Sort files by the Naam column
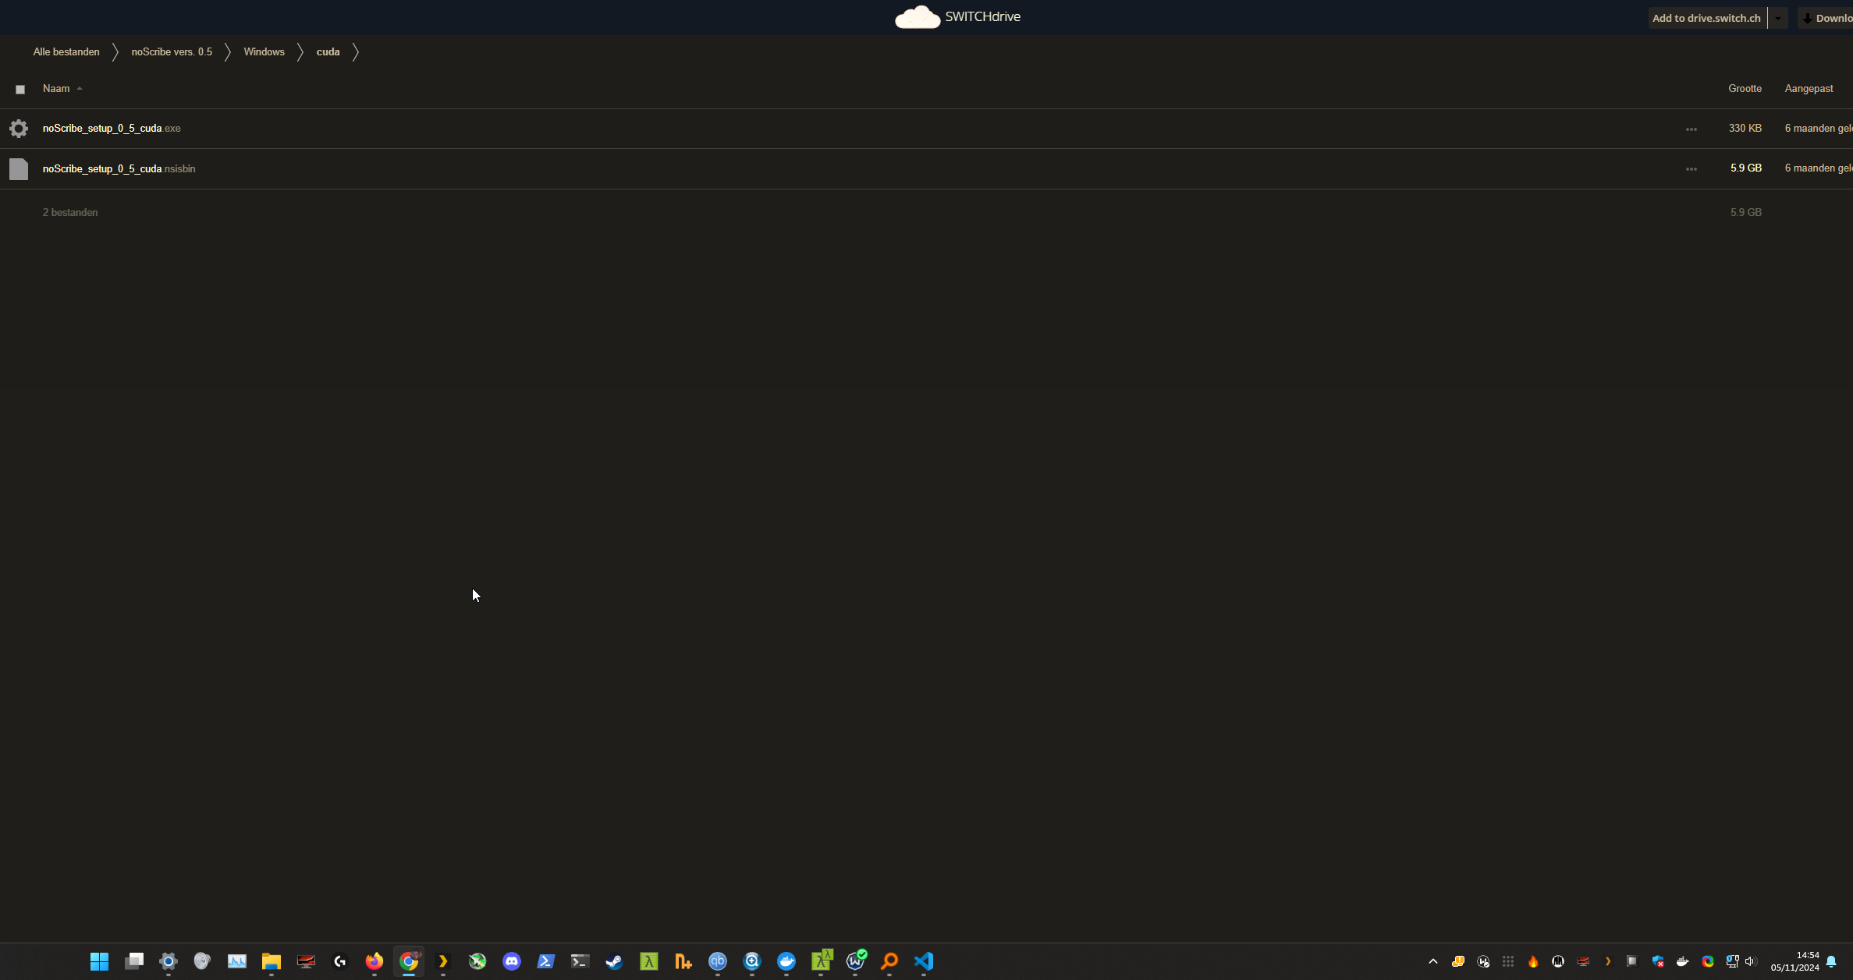This screenshot has height=980, width=1853. click(56, 89)
